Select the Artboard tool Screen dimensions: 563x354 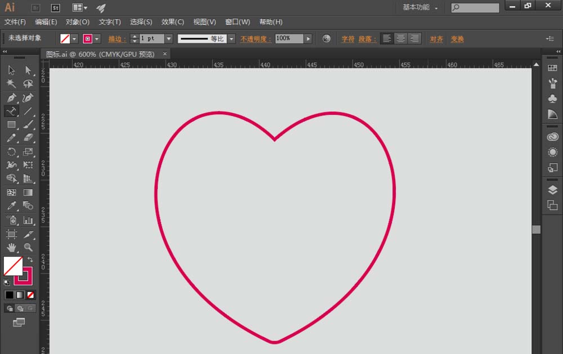pyautogui.click(x=11, y=234)
